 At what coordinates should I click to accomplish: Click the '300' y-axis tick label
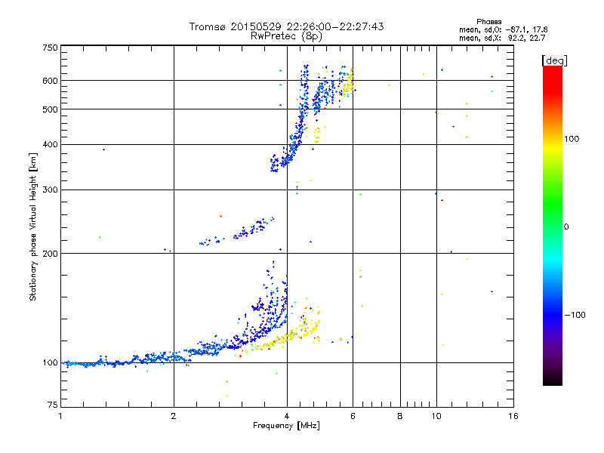coord(51,190)
